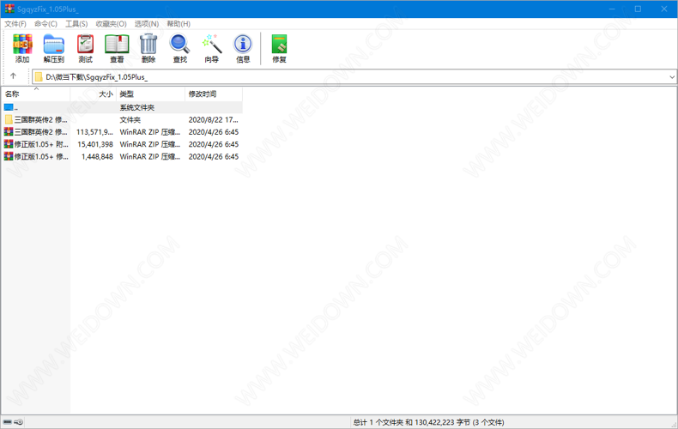The height and width of the screenshot is (429, 678).
Task: Click archive icon of 1,448,848 file row
Action: coord(9,156)
